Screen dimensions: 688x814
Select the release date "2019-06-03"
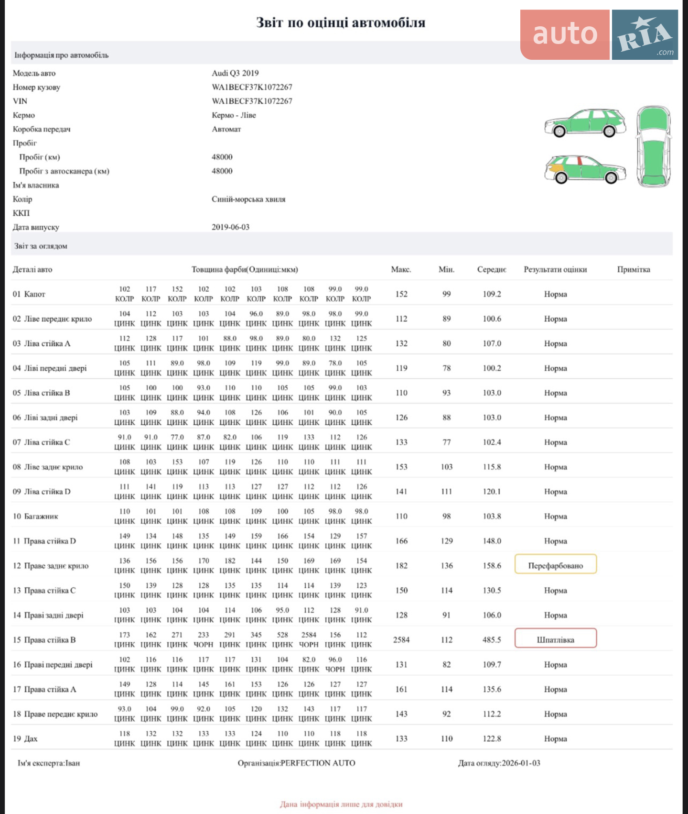pos(230,227)
